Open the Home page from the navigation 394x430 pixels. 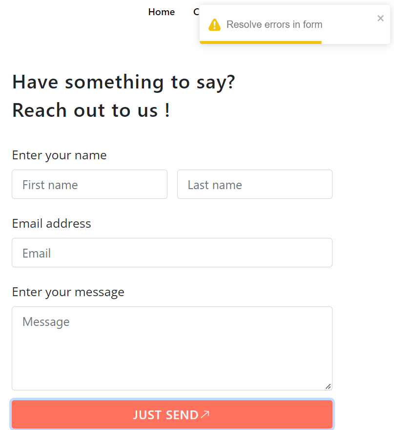[x=161, y=12]
